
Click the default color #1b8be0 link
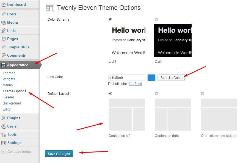134,84
